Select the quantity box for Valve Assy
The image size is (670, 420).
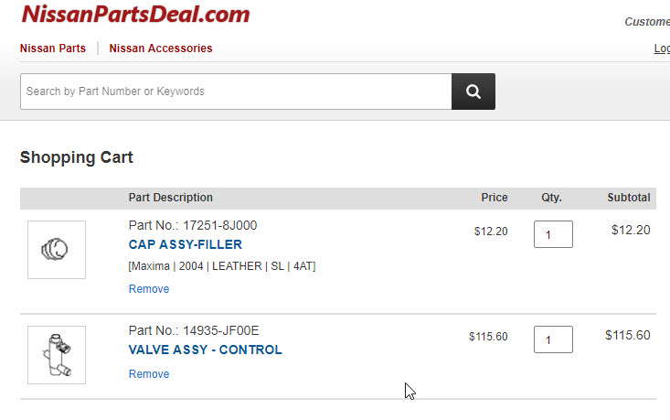tap(553, 339)
